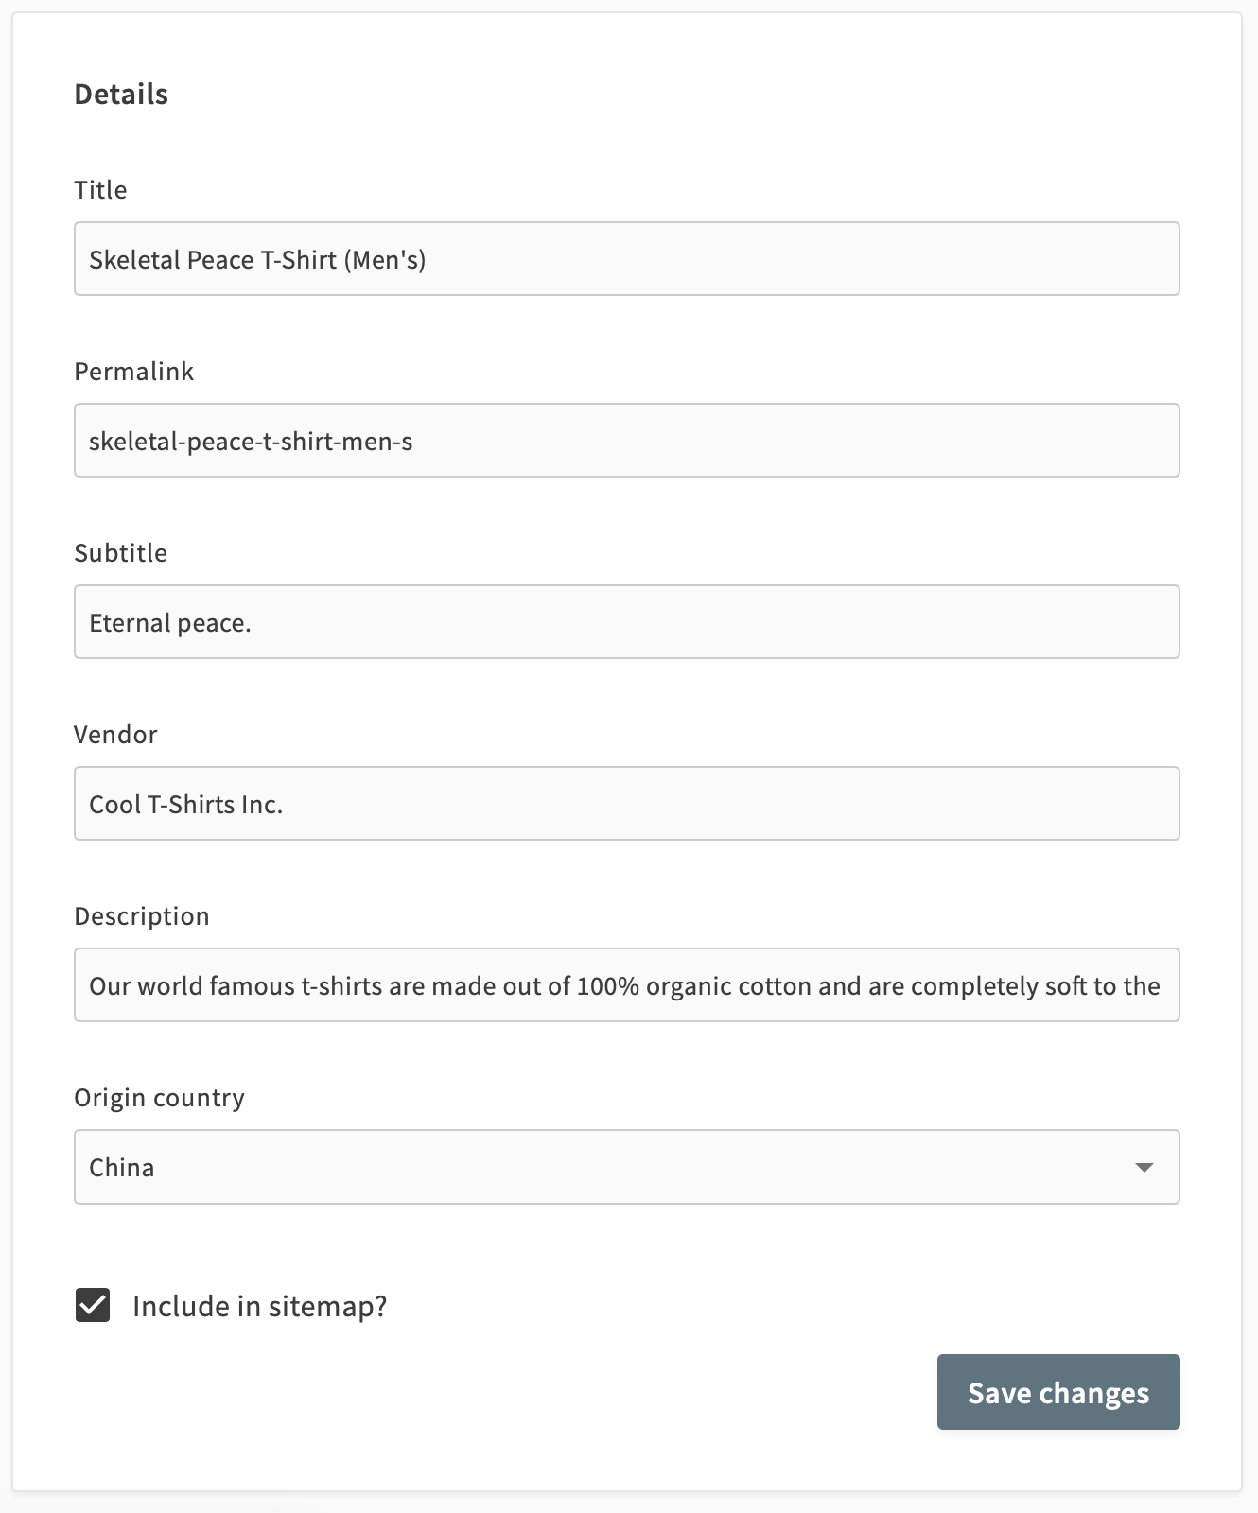The height and width of the screenshot is (1513, 1258).
Task: Open the Origin country China dropdown
Action: (627, 1167)
